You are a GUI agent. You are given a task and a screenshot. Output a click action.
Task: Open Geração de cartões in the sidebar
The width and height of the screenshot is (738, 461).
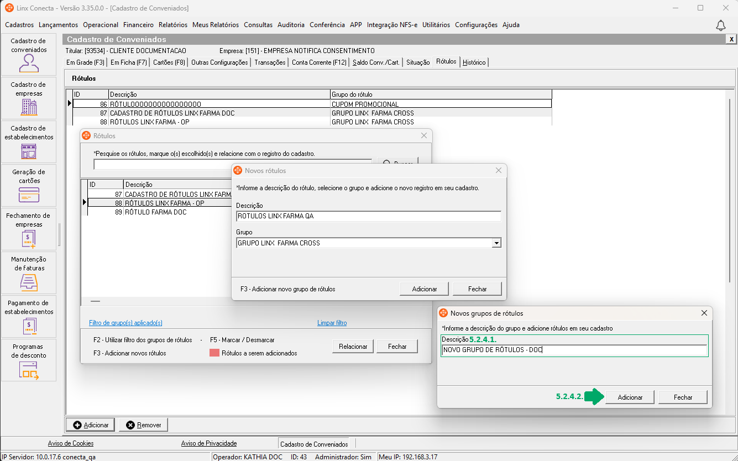(x=29, y=185)
